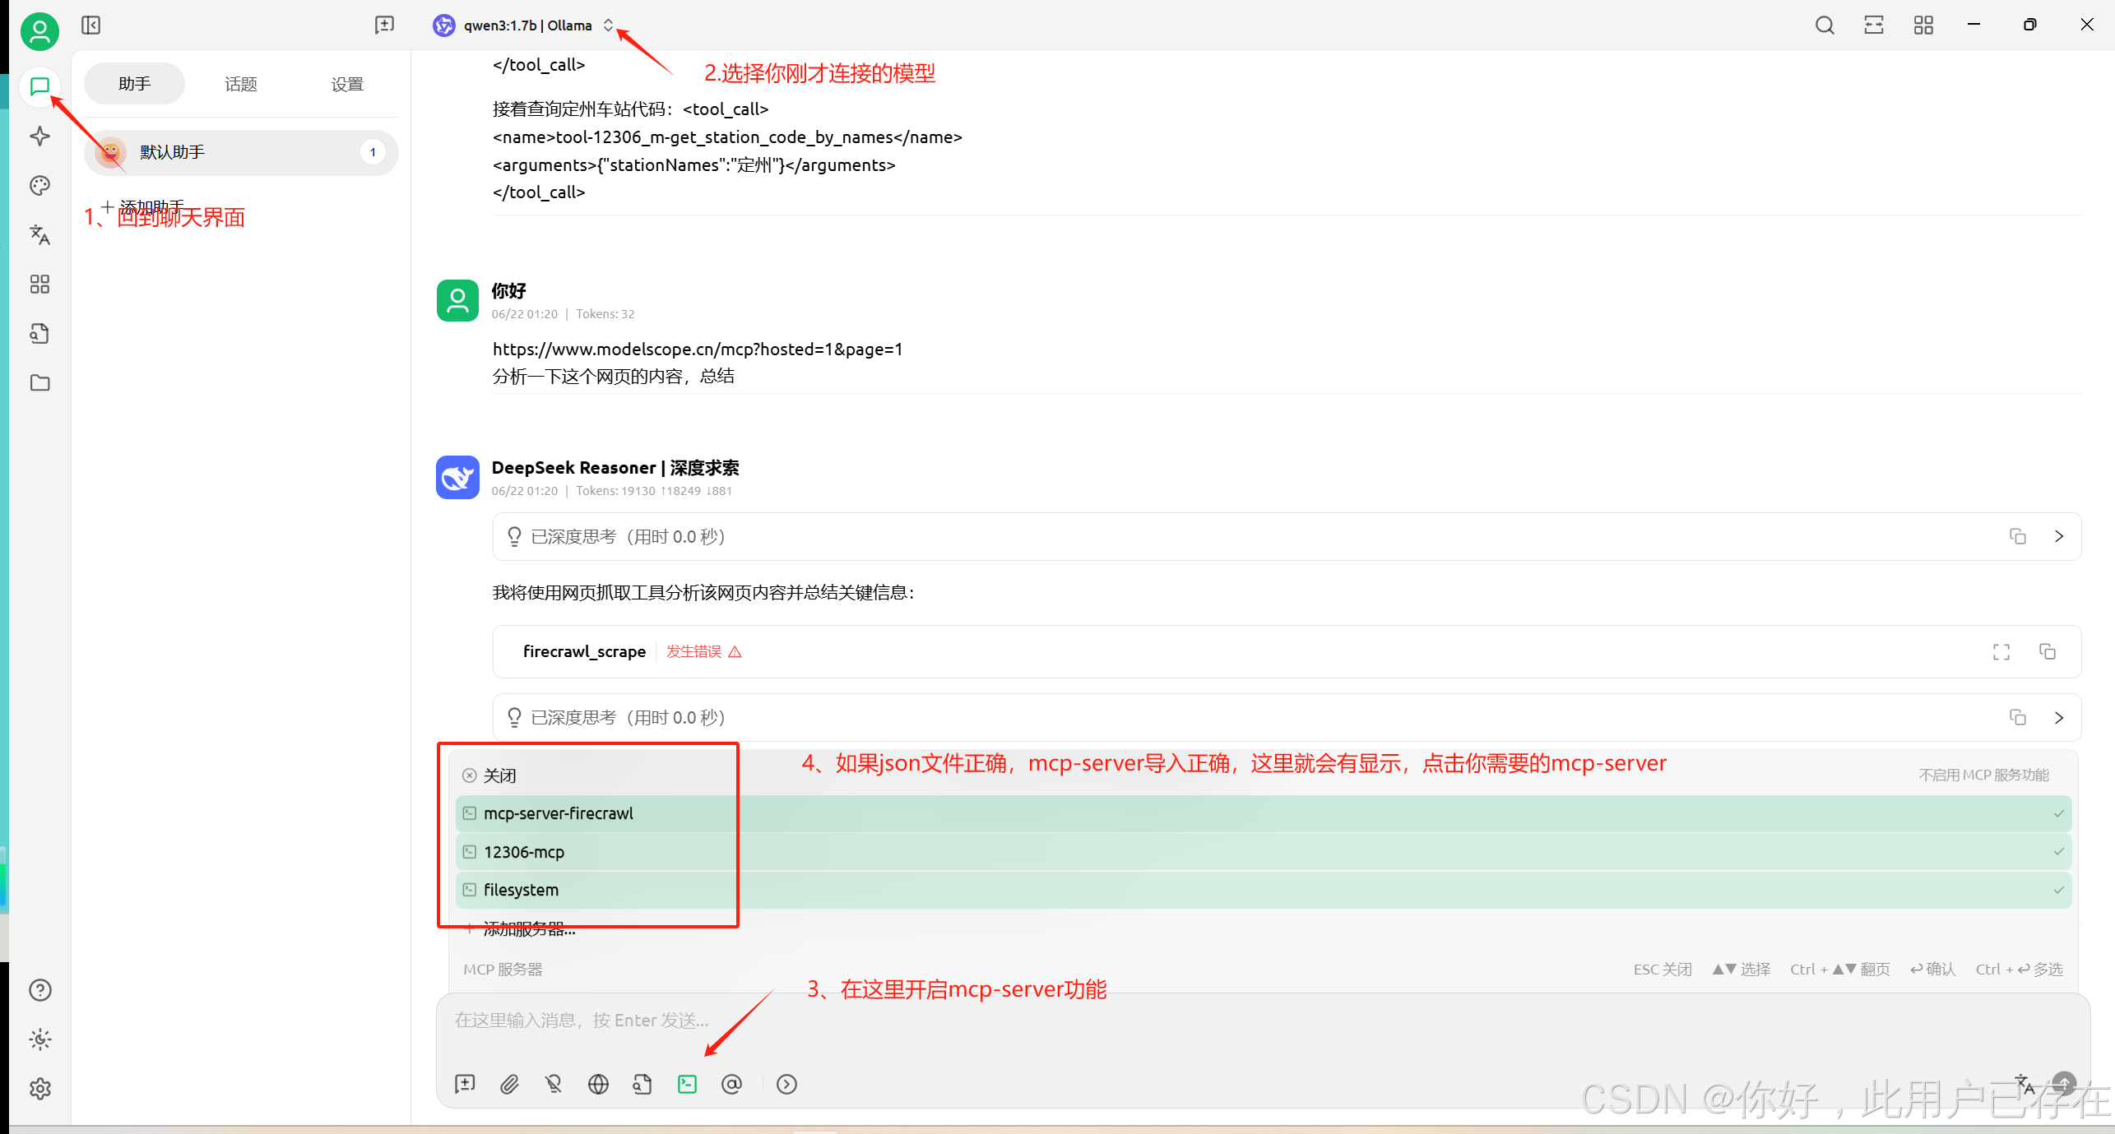Copy the first deep thinking content
Viewport: 2115px width, 1134px height.
tap(2018, 536)
